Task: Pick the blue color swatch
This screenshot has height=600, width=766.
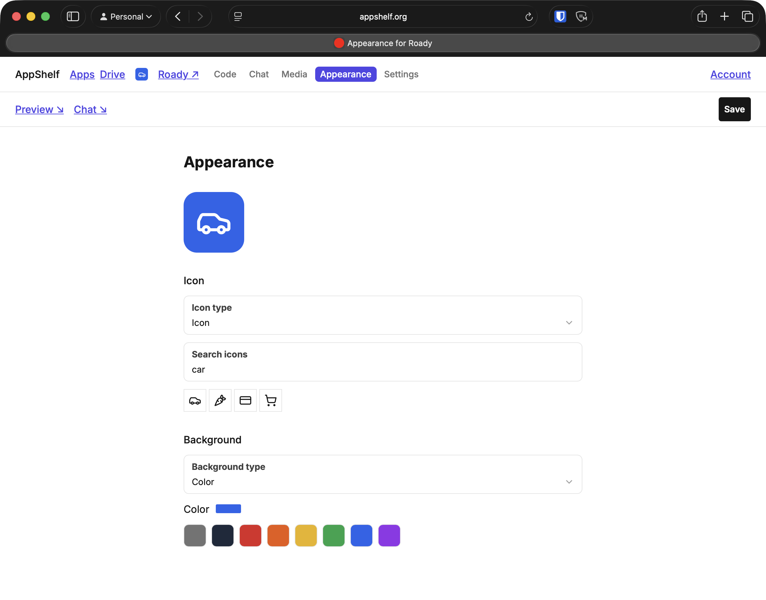Action: click(x=361, y=535)
